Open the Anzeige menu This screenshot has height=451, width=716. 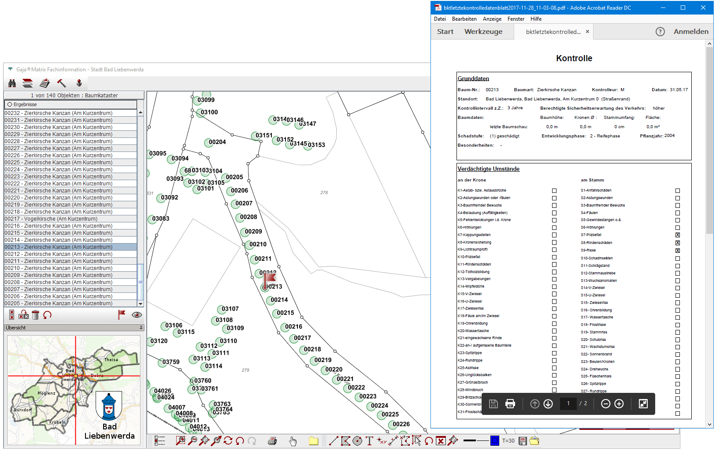(x=492, y=19)
